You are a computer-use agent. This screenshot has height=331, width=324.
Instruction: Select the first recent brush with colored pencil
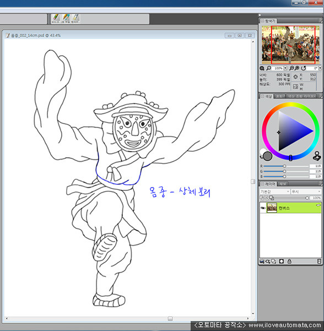[x=56, y=19]
